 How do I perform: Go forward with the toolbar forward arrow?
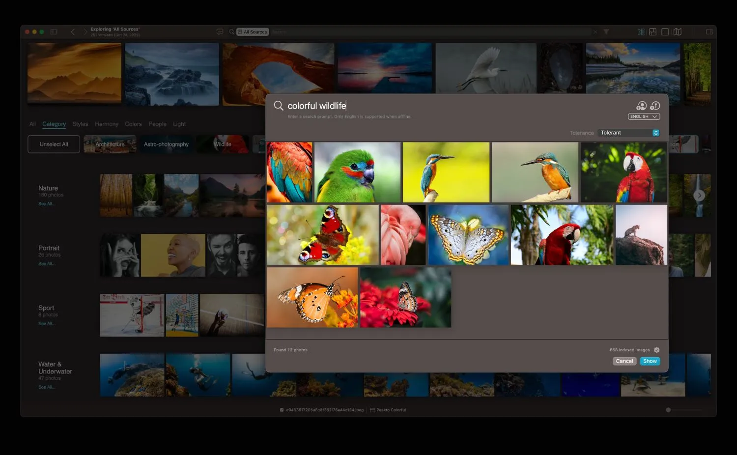point(85,32)
